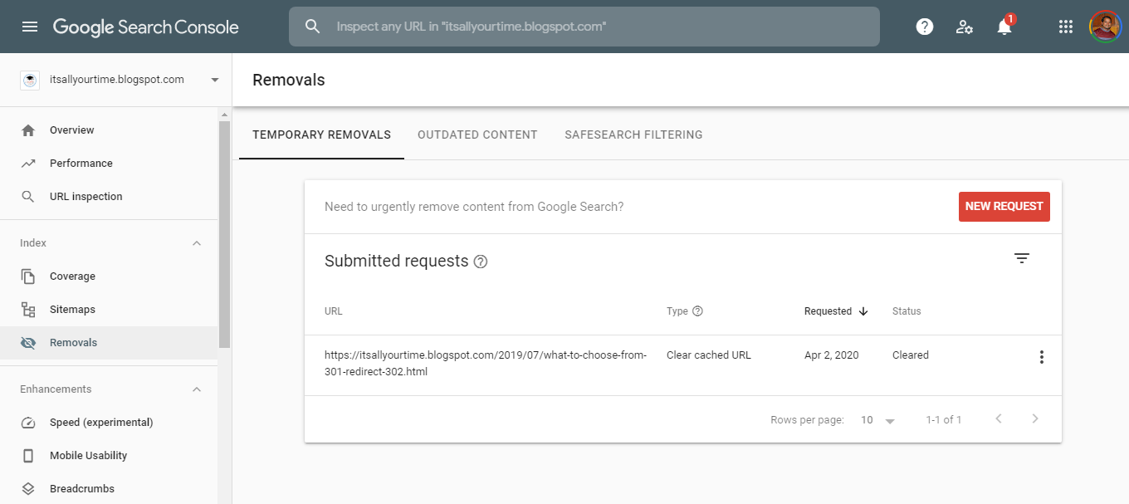The height and width of the screenshot is (504, 1129).
Task: Open the Help question mark icon
Action: [924, 27]
